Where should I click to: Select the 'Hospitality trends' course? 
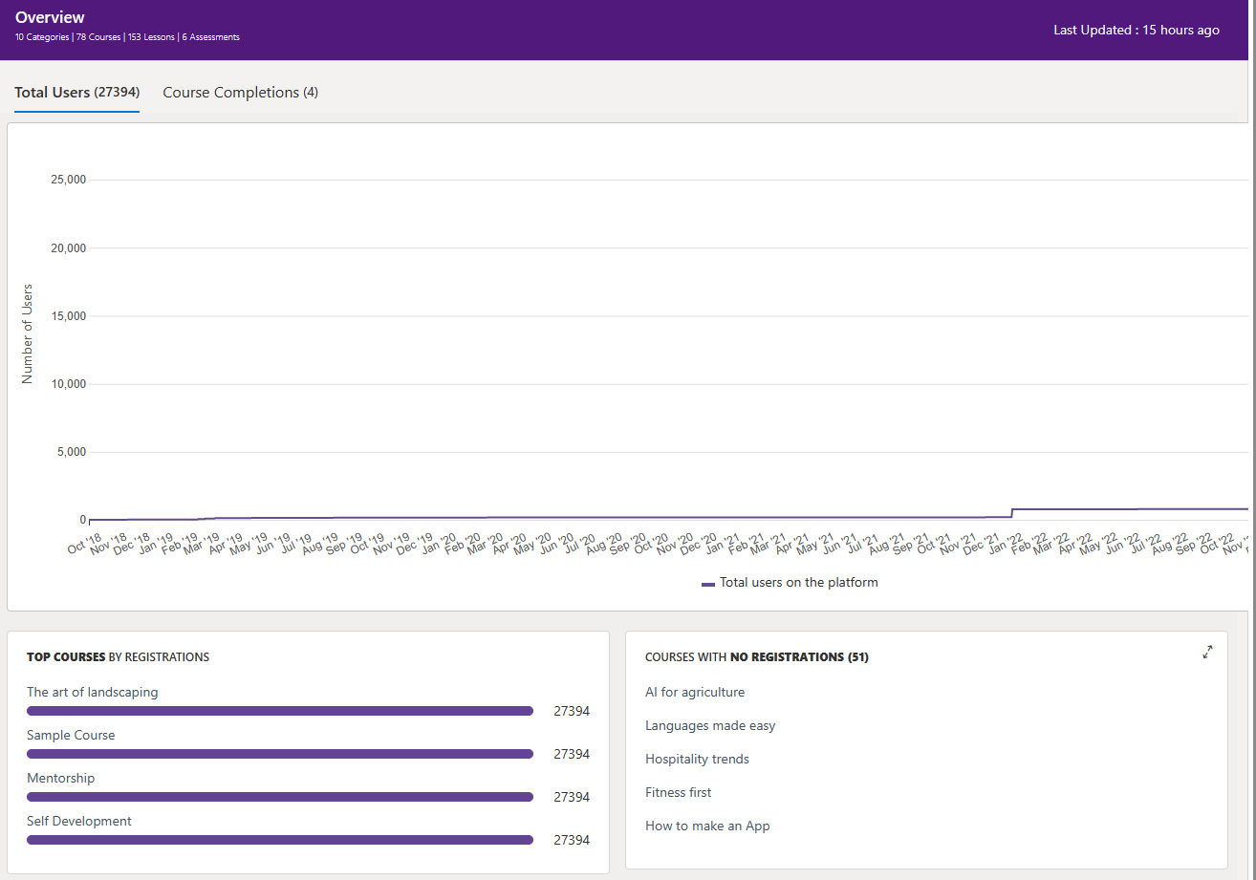tap(697, 759)
